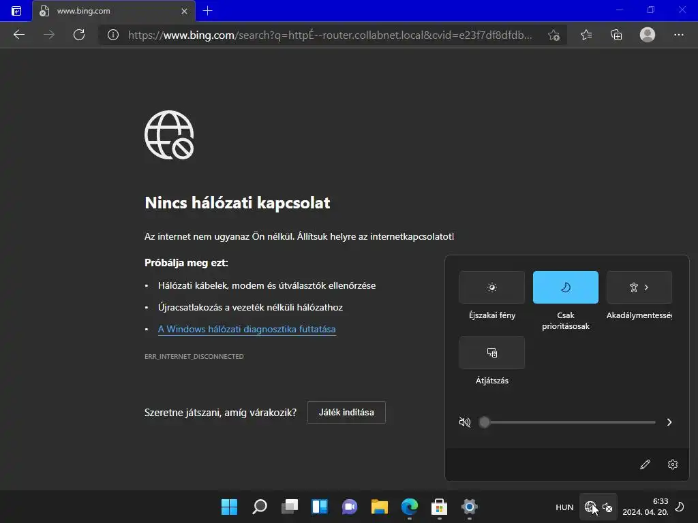Open the clock and date 6:33 flyout
The height and width of the screenshot is (523, 698).
pyautogui.click(x=645, y=507)
